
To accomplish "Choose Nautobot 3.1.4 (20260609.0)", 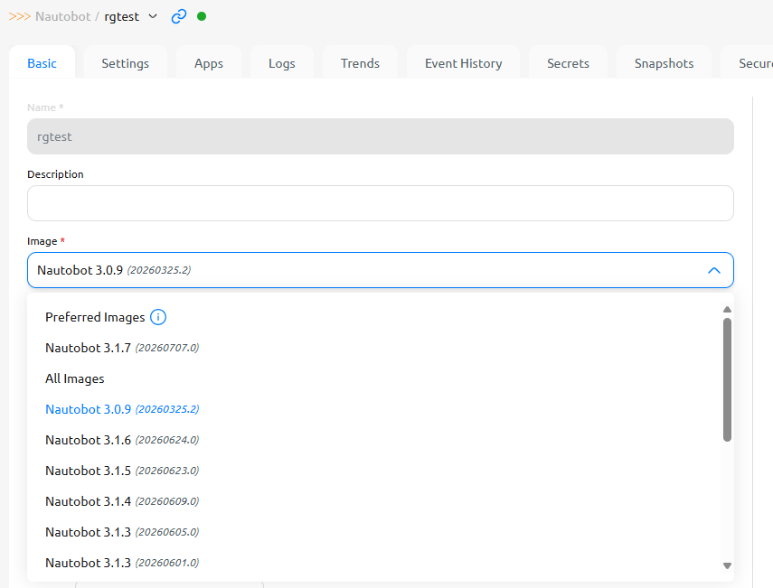I will tap(374, 501).
